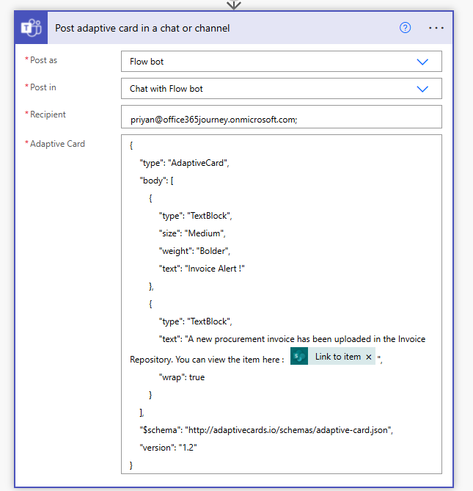The image size is (473, 491).
Task: Open the action's three-dot more menu
Action: [x=436, y=28]
